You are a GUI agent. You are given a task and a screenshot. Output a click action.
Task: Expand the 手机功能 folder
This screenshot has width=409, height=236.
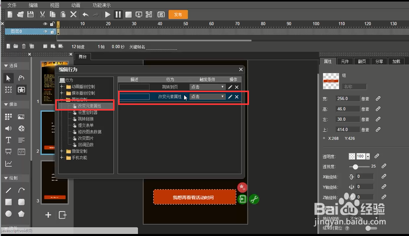tap(62, 158)
